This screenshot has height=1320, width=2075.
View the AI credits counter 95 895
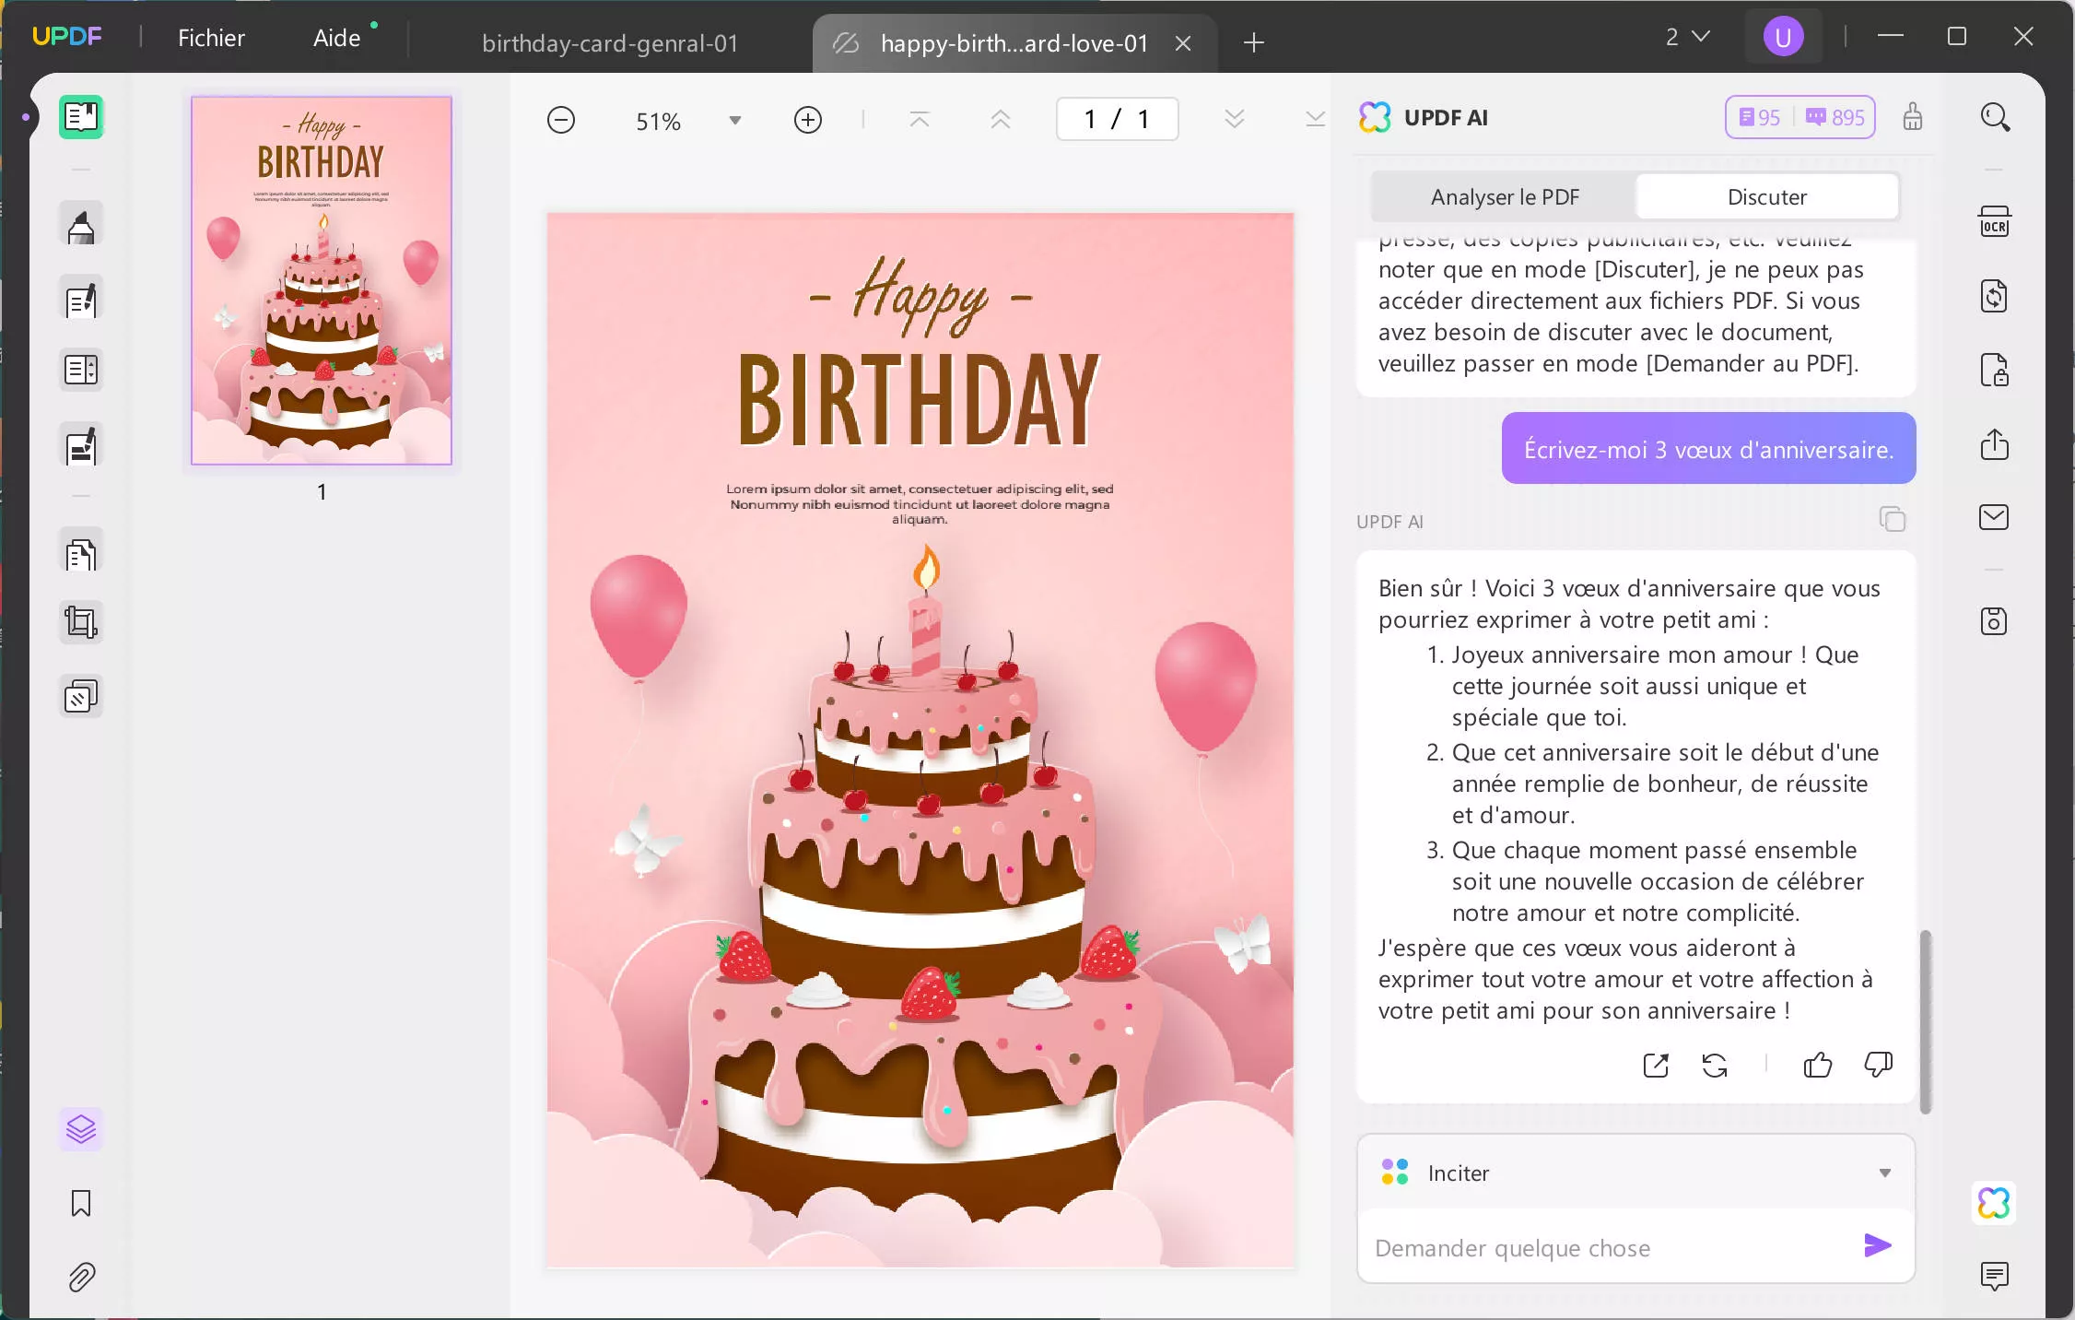coord(1800,117)
